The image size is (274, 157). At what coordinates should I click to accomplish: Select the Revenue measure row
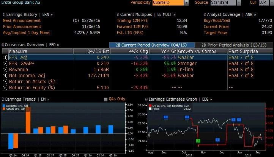(x=137, y=70)
